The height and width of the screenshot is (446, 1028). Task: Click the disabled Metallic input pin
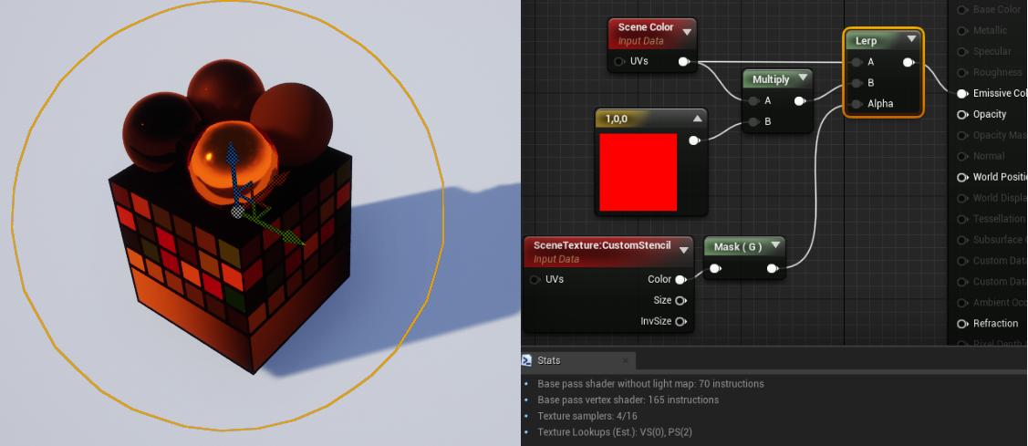click(x=961, y=30)
